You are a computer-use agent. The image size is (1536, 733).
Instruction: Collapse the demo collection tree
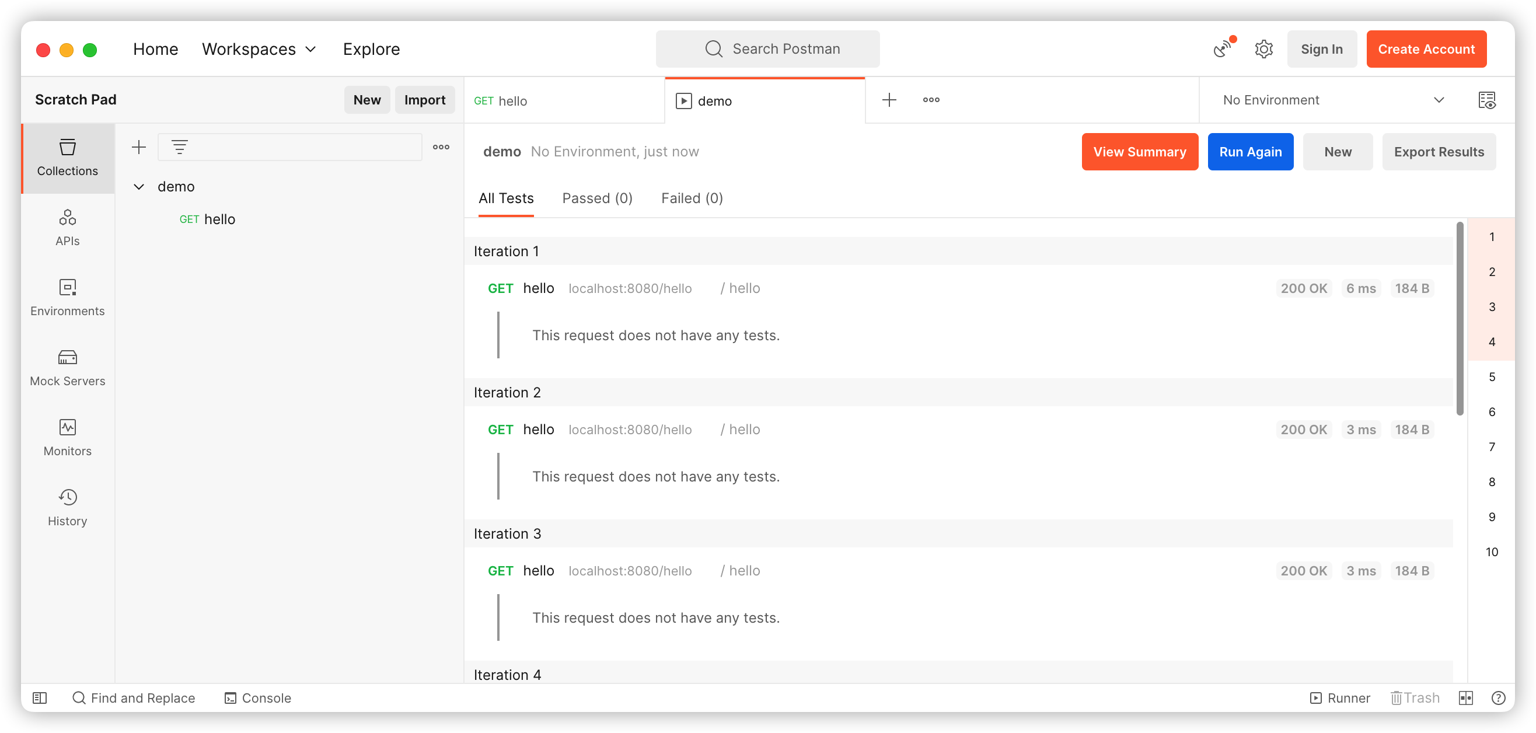[x=139, y=187]
